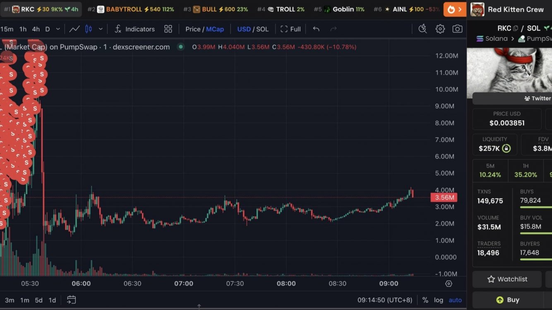Set chart range to 1d
This screenshot has width=552, height=310.
[x=52, y=300]
